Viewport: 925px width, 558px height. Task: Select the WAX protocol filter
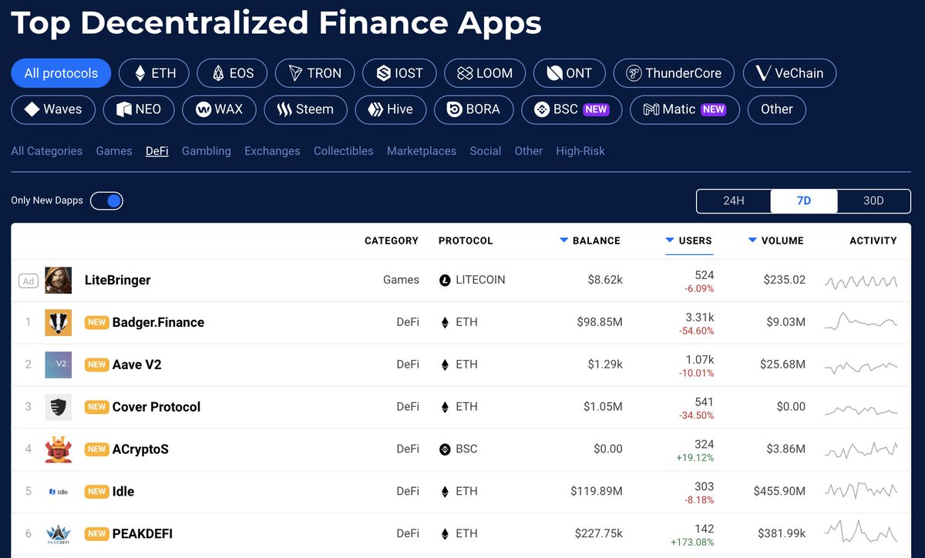[219, 109]
